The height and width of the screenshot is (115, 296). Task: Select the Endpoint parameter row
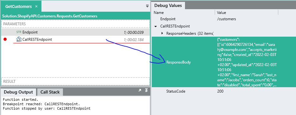(75, 32)
